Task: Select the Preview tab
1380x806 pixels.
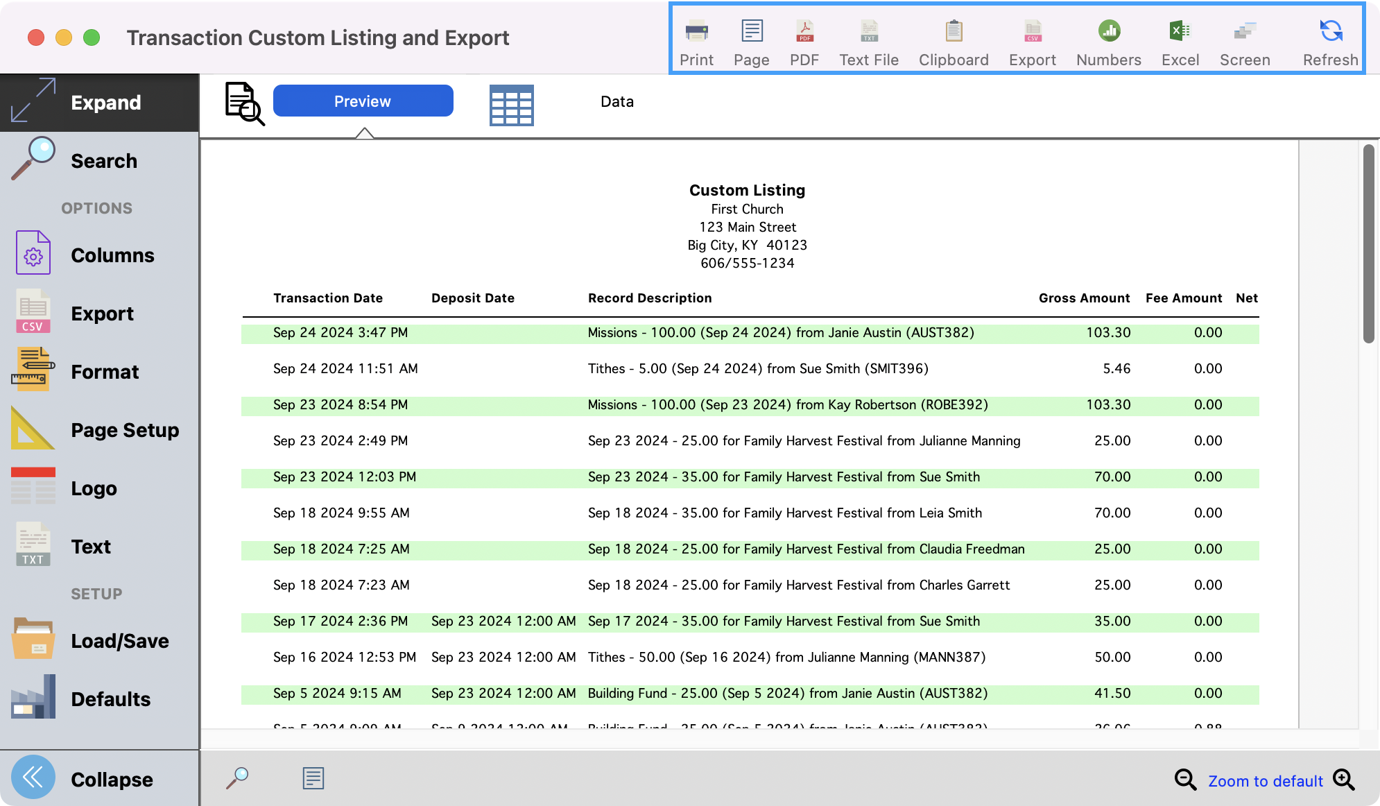Action: click(363, 101)
